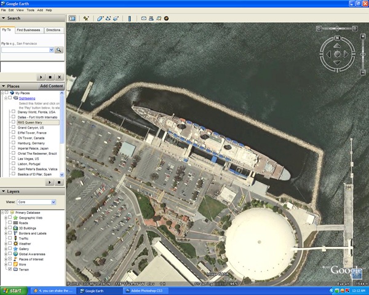This screenshot has width=369, height=295.
Task: Open the Tools menu
Action: 30,10
